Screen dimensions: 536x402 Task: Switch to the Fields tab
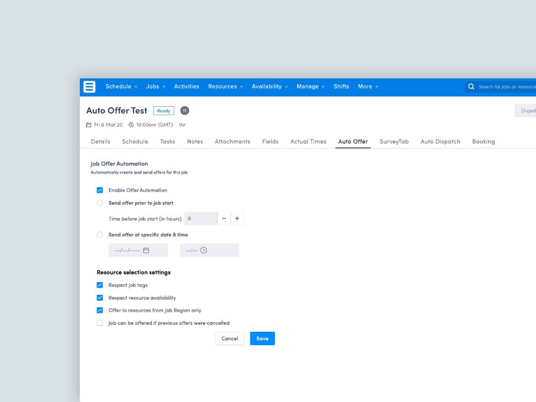point(270,142)
